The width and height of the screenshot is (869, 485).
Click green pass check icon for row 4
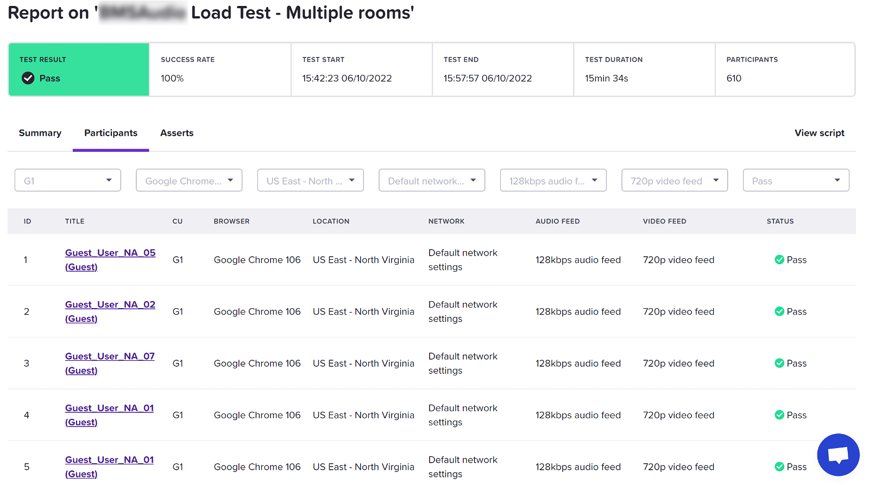pos(779,415)
